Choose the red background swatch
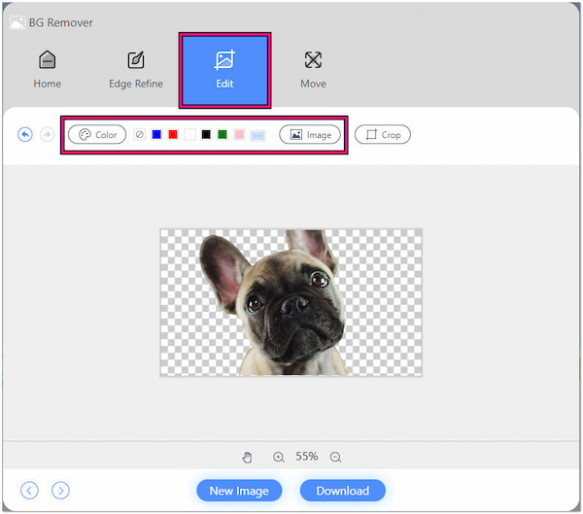 click(173, 135)
